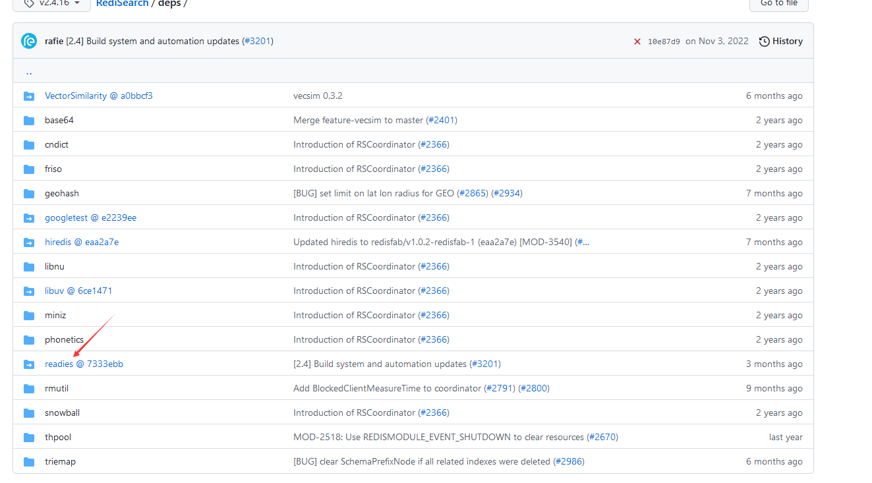The width and height of the screenshot is (872, 483).
Task: Open the rmutil directory
Action: 57,388
